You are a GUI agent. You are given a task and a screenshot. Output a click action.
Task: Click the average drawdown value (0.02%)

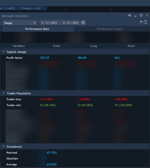52,165
